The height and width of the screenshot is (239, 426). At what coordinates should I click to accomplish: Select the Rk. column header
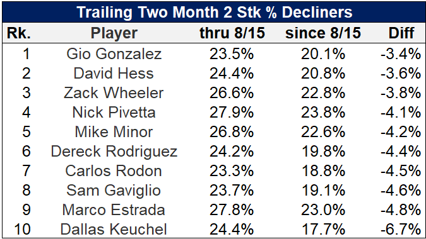click(18, 33)
